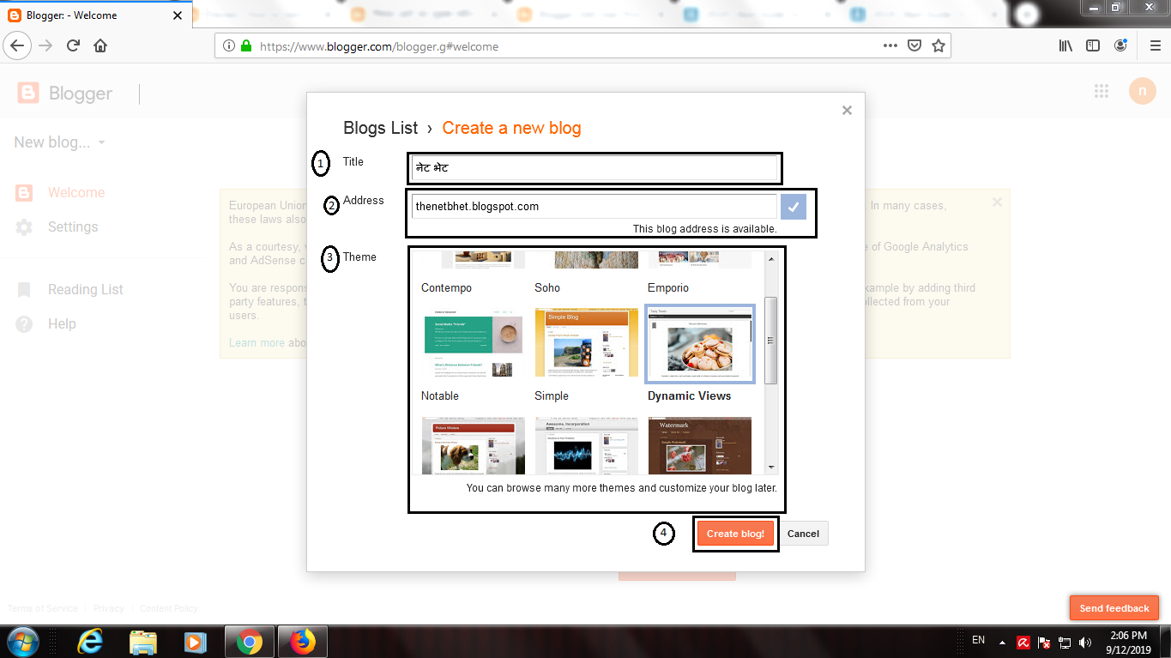This screenshot has width=1171, height=658.
Task: Open the Windows Start button
Action: click(x=22, y=642)
